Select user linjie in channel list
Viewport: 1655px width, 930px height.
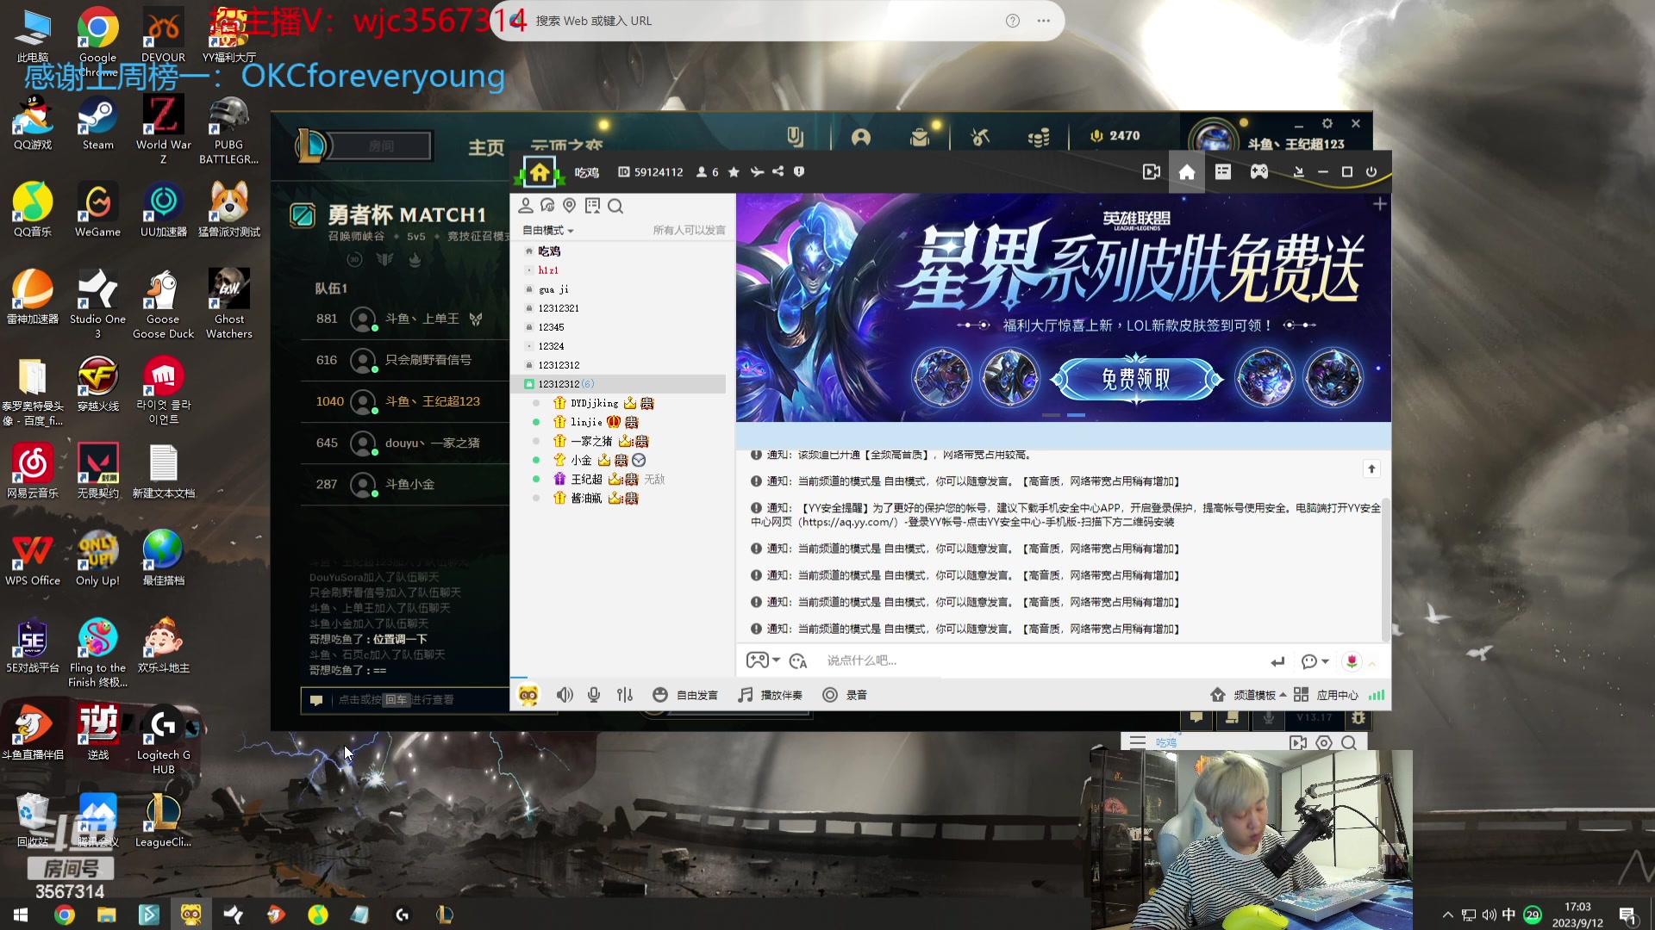pyautogui.click(x=586, y=422)
